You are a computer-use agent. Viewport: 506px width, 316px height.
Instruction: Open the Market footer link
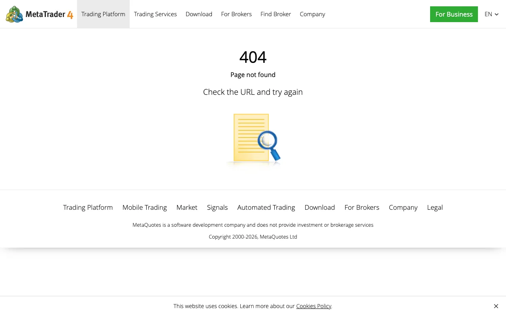pos(187,207)
